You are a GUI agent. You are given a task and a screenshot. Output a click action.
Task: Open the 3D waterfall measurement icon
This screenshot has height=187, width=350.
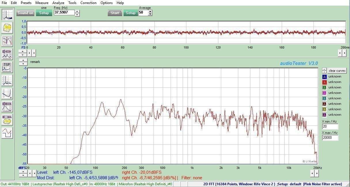[7, 28]
